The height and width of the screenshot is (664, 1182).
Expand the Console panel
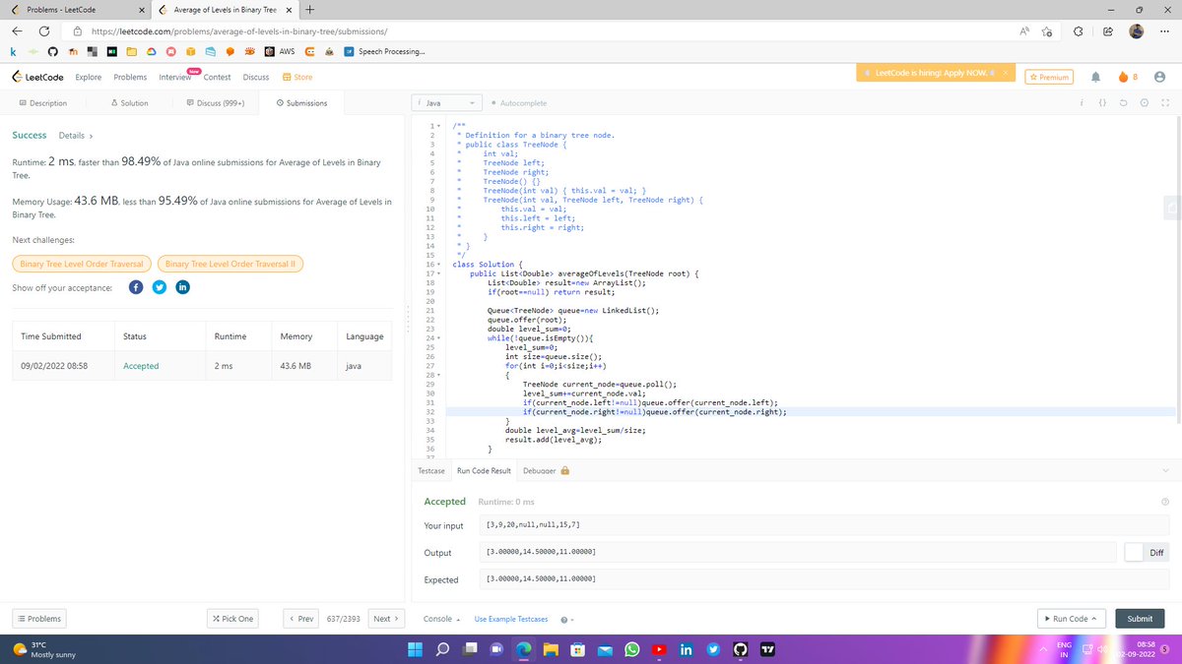tap(442, 619)
